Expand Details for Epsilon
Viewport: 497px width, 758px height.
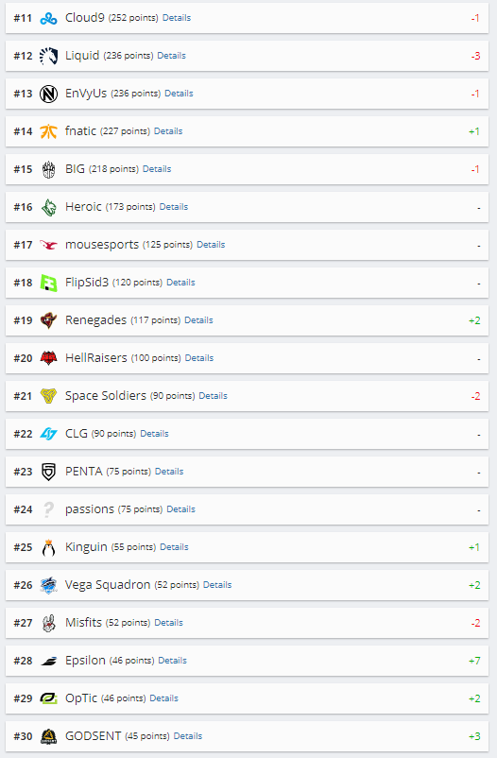173,661
